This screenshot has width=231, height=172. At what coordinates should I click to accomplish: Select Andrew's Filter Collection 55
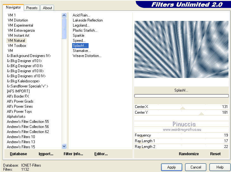(28, 122)
